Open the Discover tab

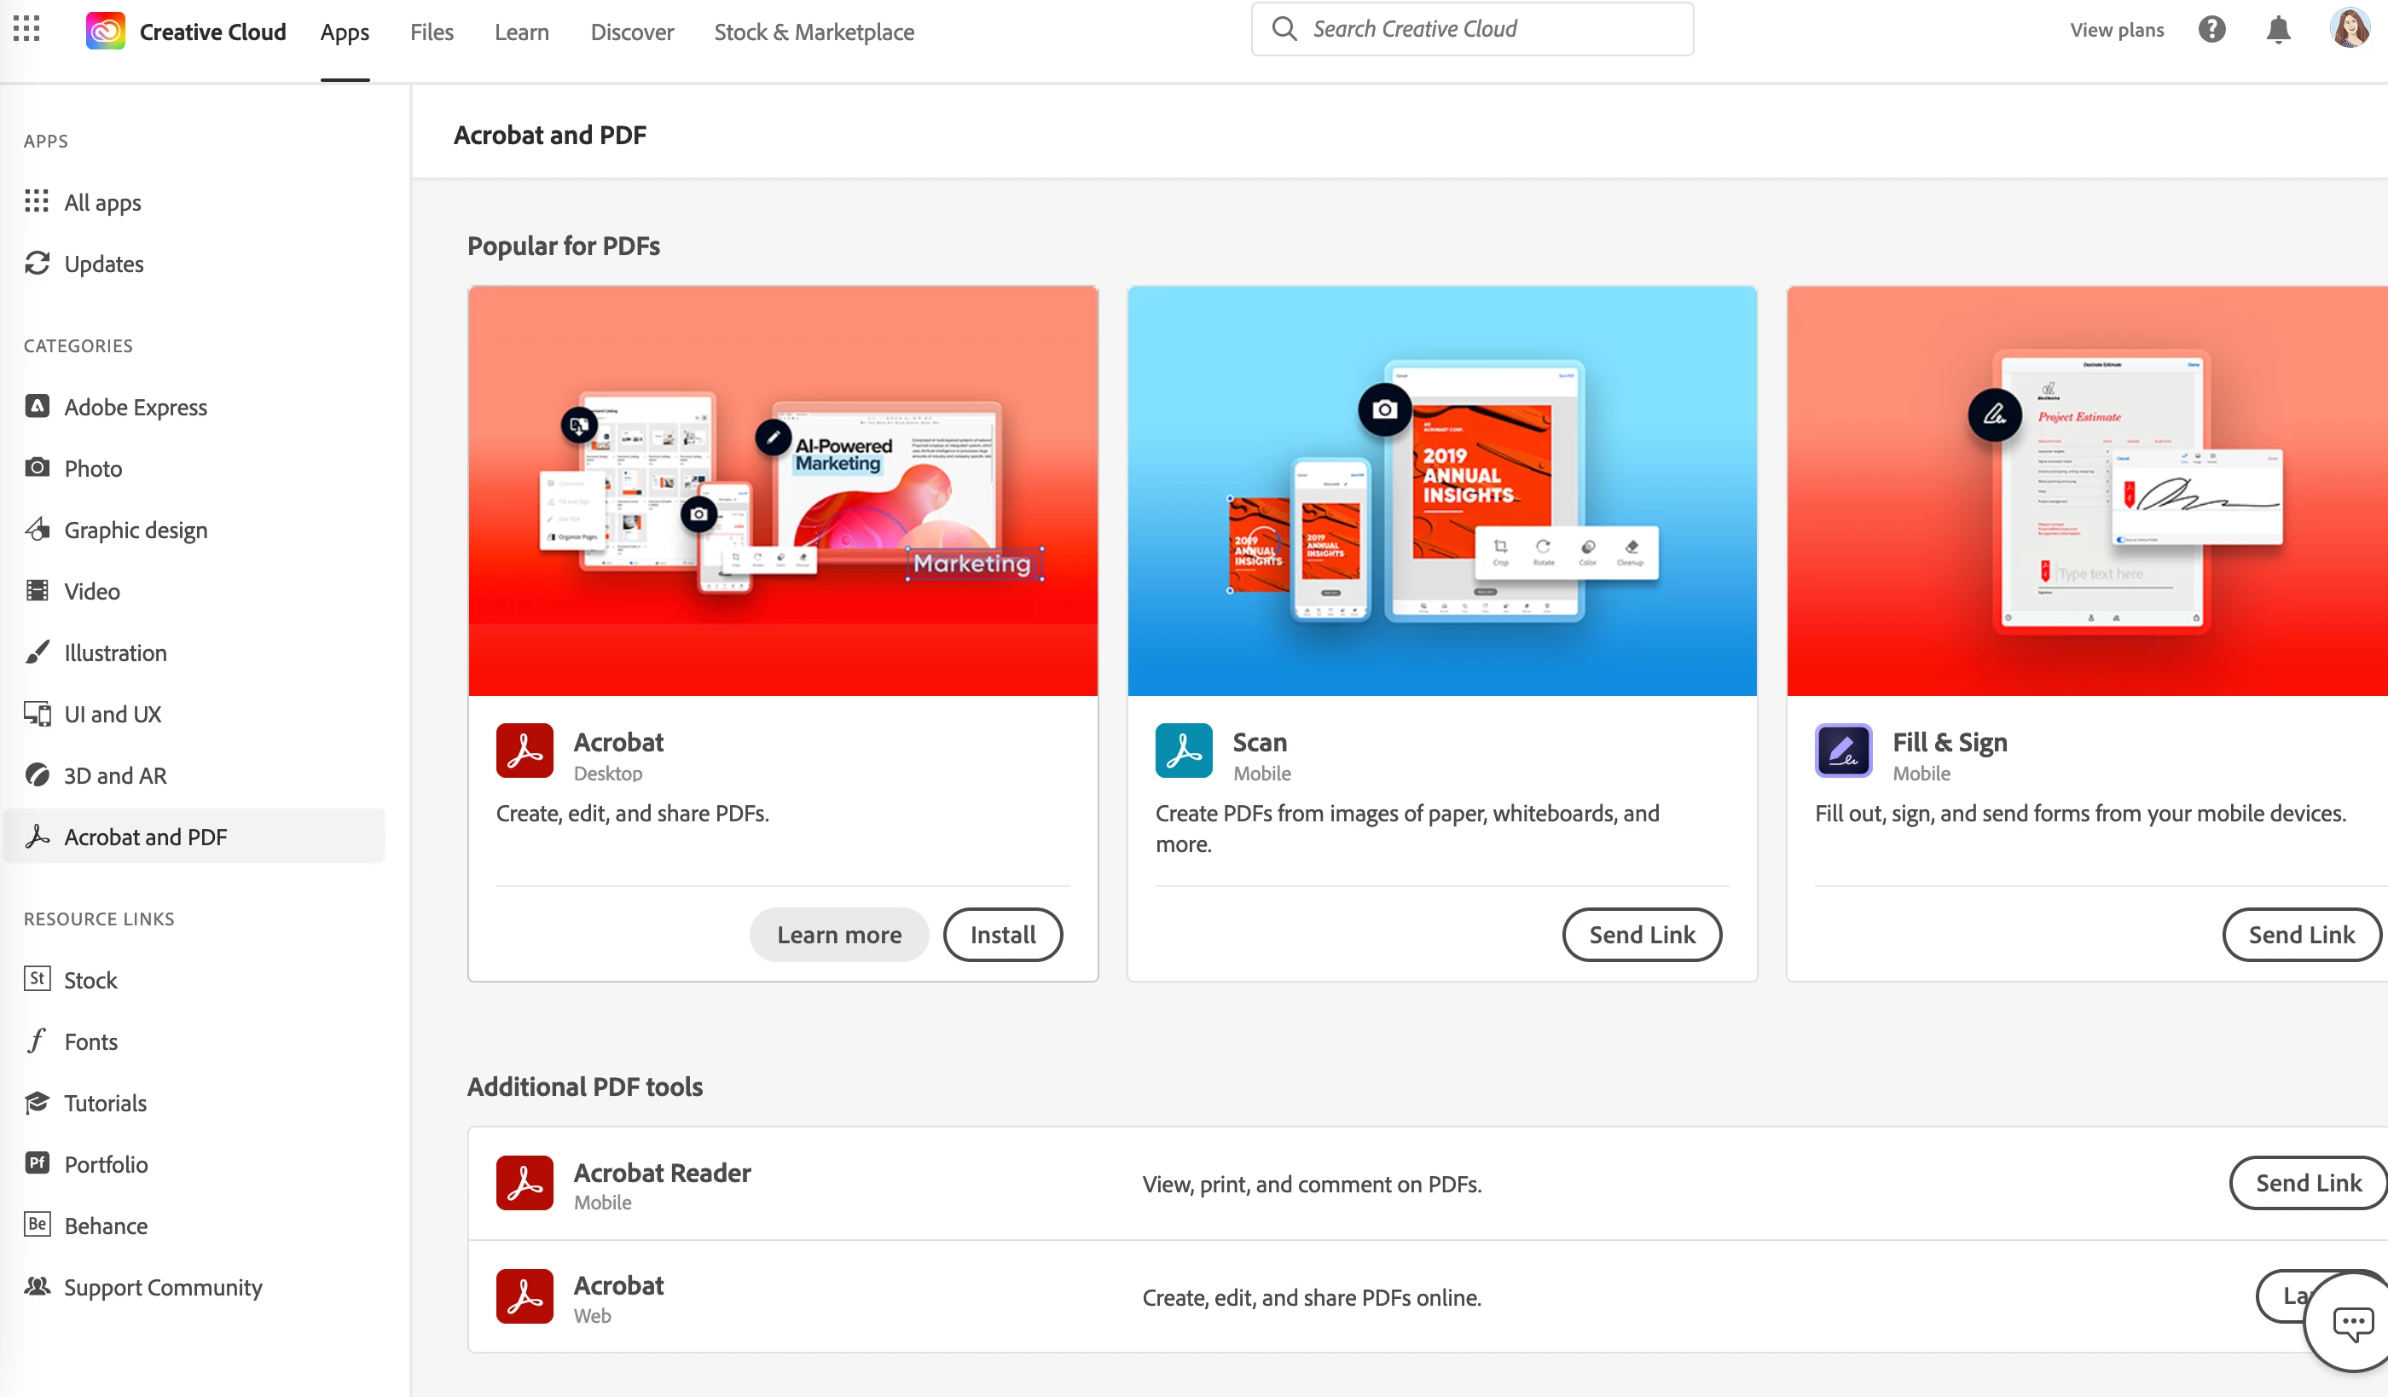pos(631,32)
